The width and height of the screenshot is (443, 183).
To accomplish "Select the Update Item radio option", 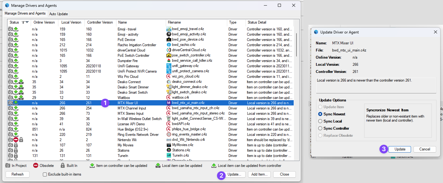I will coord(320,107).
